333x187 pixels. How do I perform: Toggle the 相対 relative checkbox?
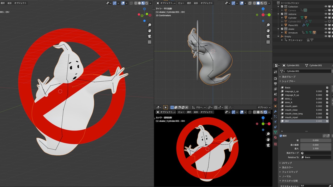coord(281,136)
